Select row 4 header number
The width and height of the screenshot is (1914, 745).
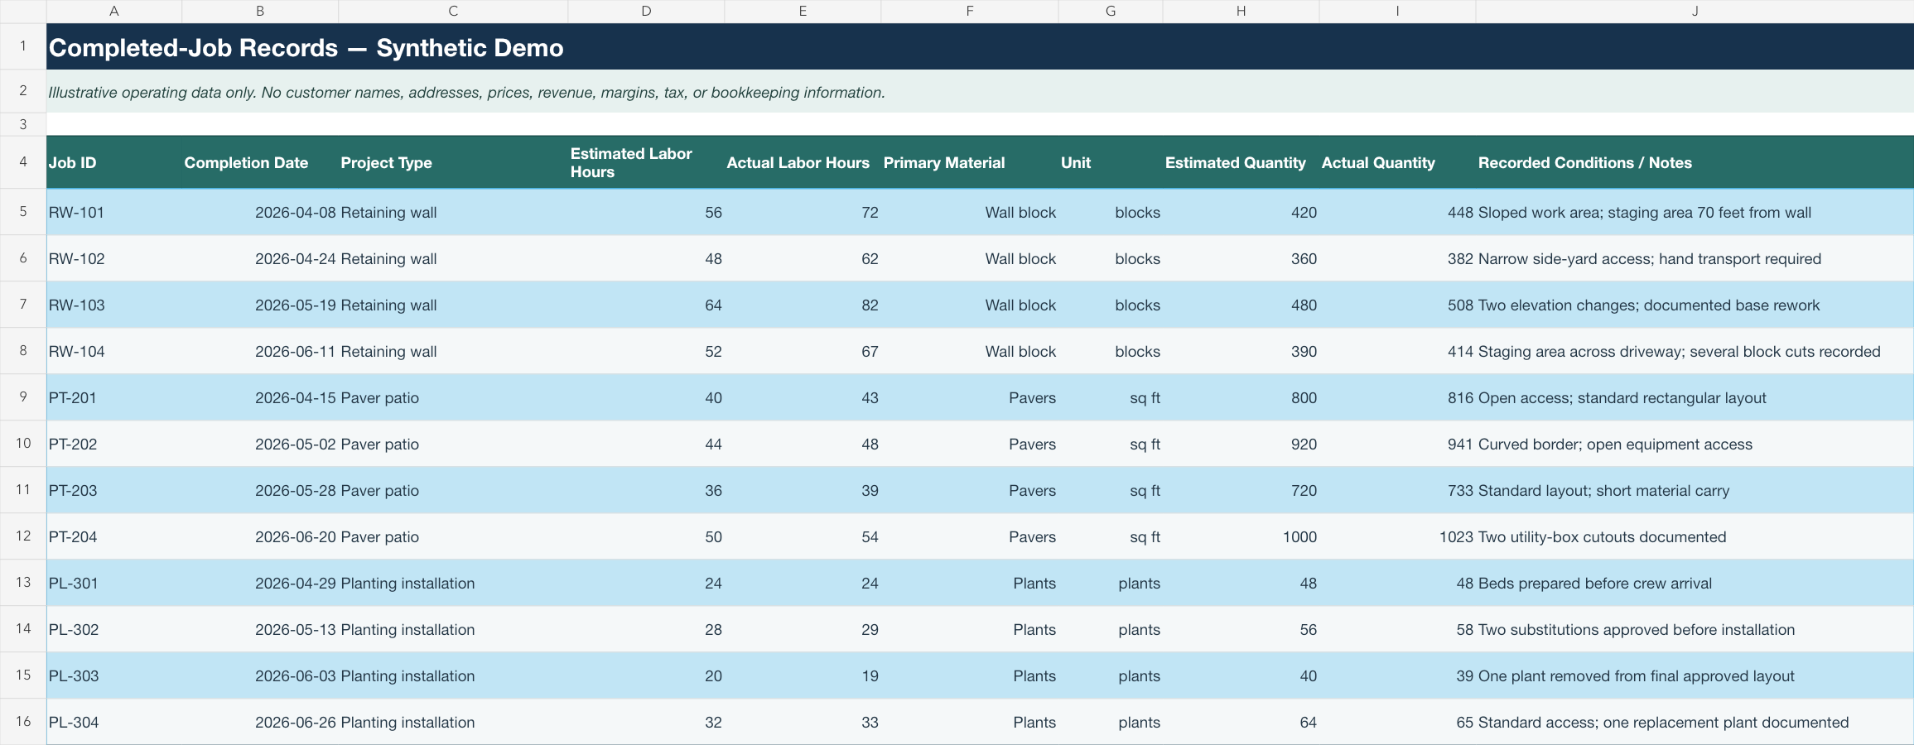23,161
